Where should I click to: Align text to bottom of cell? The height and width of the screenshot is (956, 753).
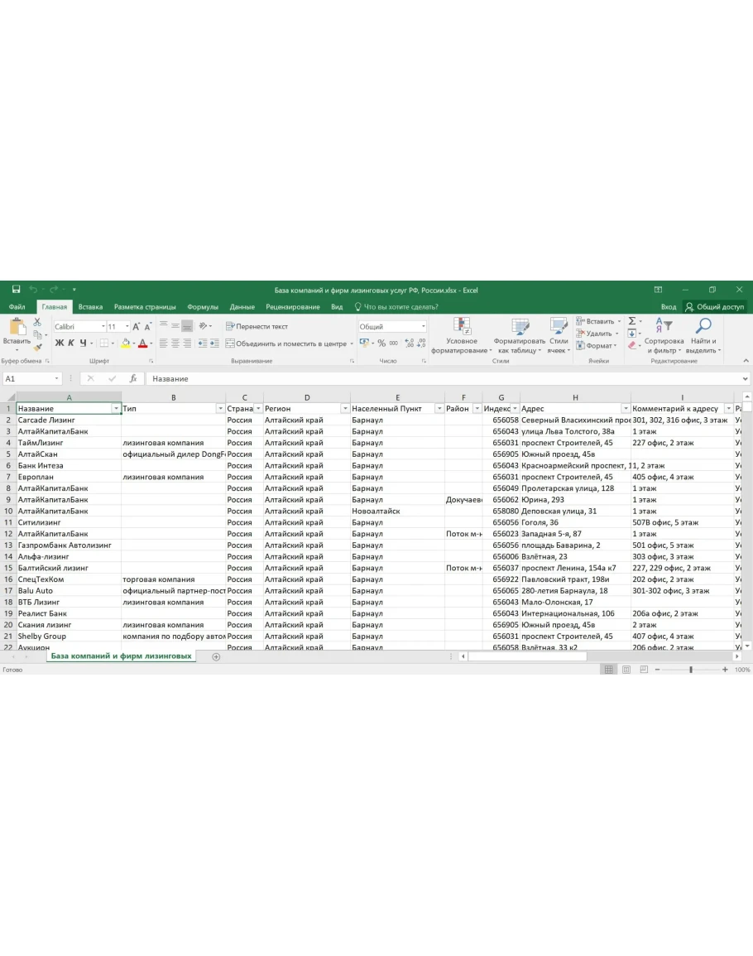click(x=187, y=326)
